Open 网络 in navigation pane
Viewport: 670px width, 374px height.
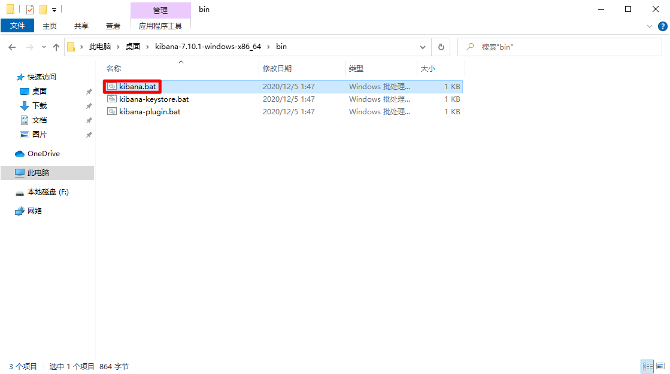[x=35, y=211]
